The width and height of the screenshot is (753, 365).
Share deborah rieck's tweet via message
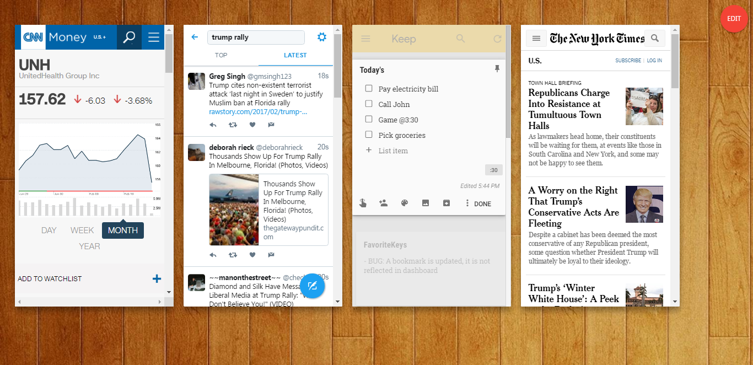[271, 255]
